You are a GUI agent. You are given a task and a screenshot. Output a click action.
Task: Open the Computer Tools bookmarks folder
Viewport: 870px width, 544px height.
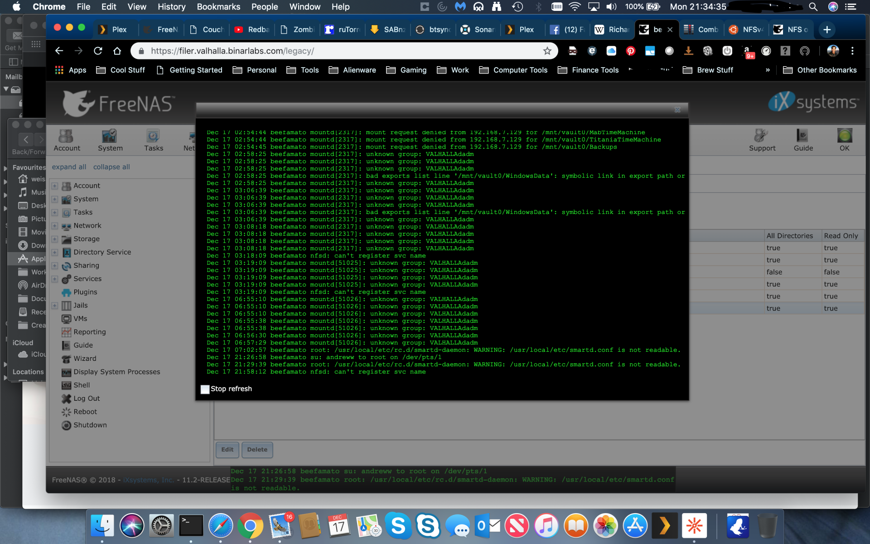click(x=513, y=70)
